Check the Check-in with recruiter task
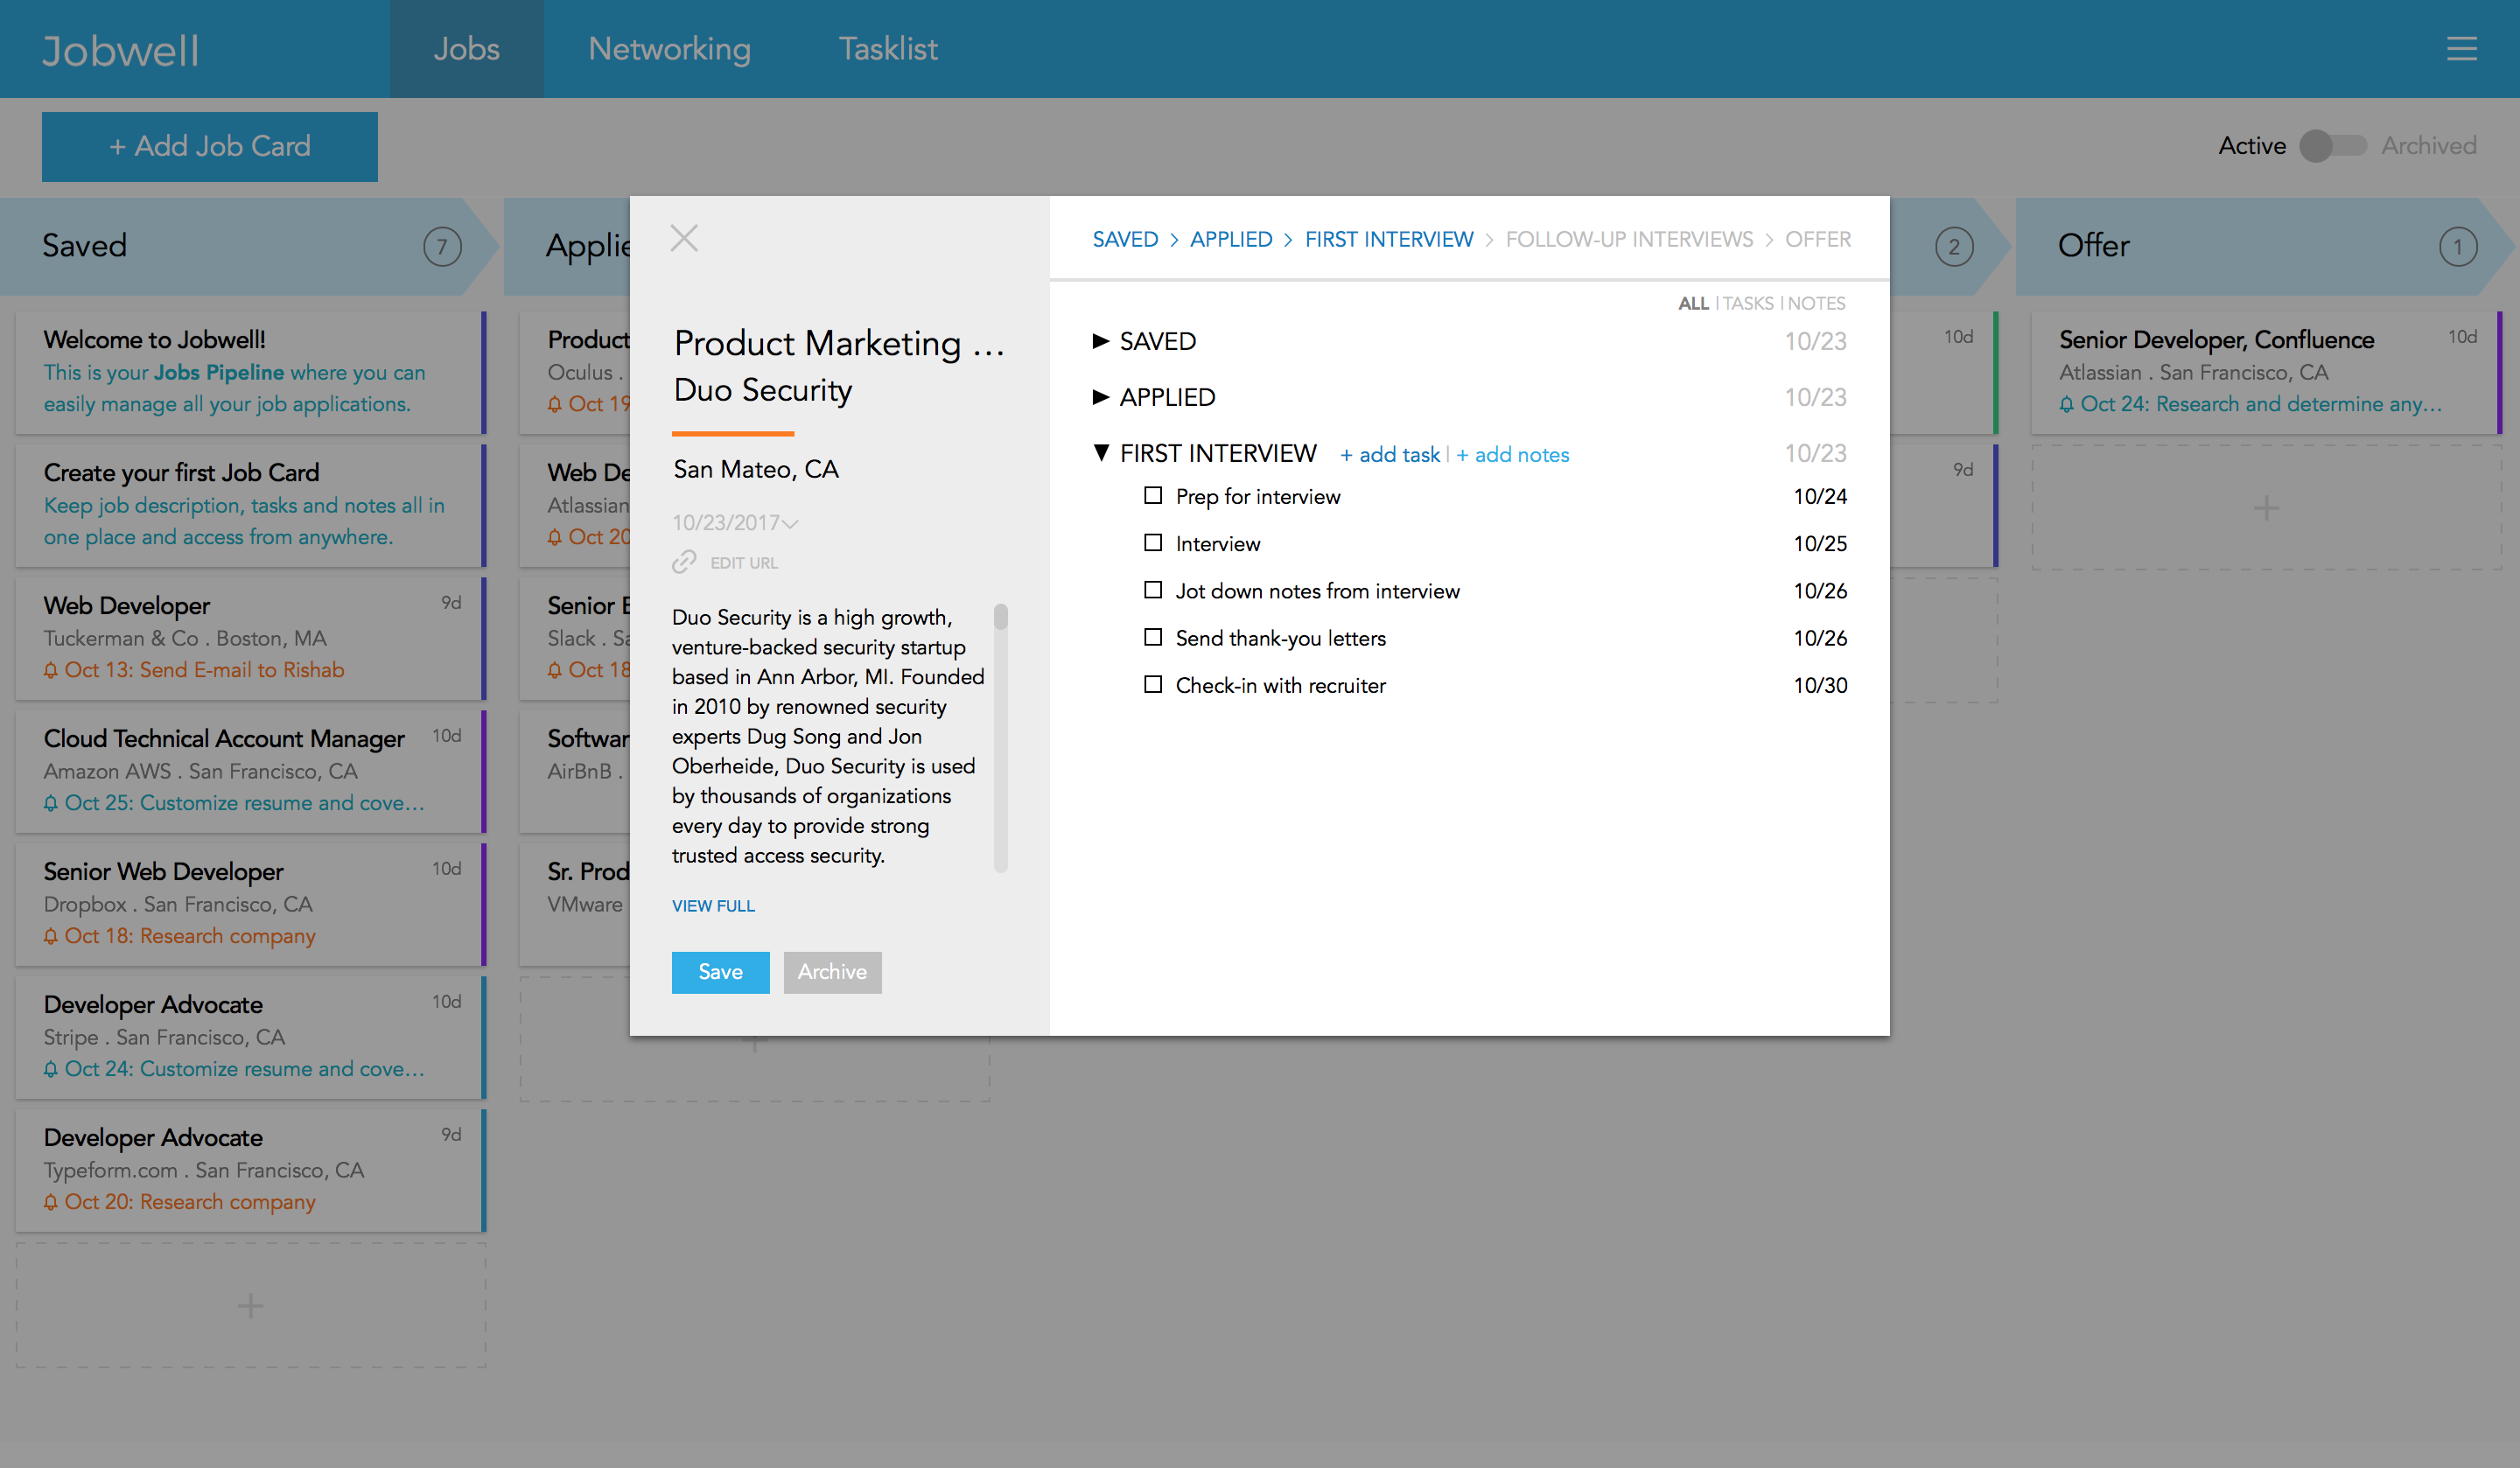2520x1468 pixels. pyautogui.click(x=1153, y=684)
